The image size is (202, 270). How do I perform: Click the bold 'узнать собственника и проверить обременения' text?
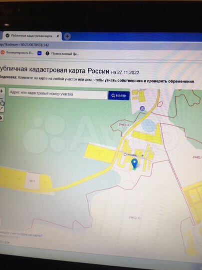150,81
